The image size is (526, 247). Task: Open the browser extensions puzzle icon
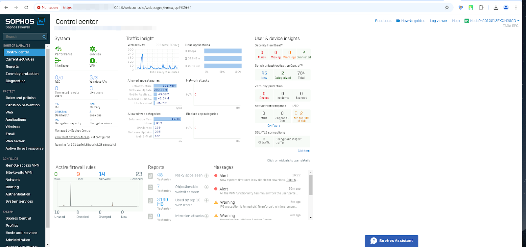(481, 8)
